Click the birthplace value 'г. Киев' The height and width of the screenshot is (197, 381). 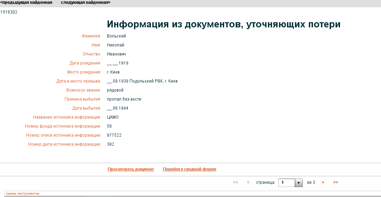(113, 72)
